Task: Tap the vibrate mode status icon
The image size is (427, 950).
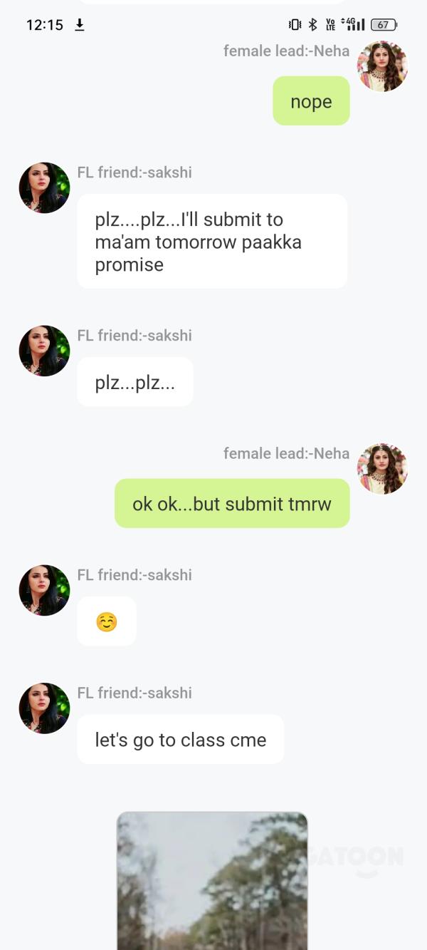Action: coord(295,25)
